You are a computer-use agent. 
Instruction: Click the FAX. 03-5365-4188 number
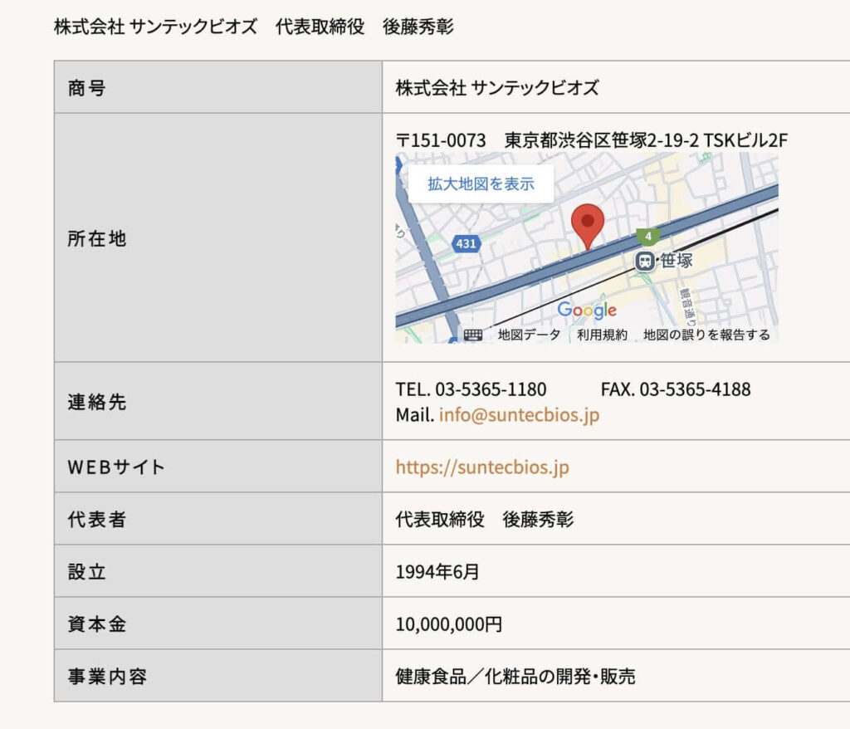tap(676, 389)
